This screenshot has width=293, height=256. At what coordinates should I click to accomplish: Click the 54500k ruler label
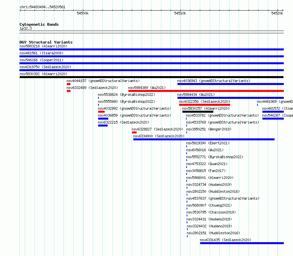(83, 13)
